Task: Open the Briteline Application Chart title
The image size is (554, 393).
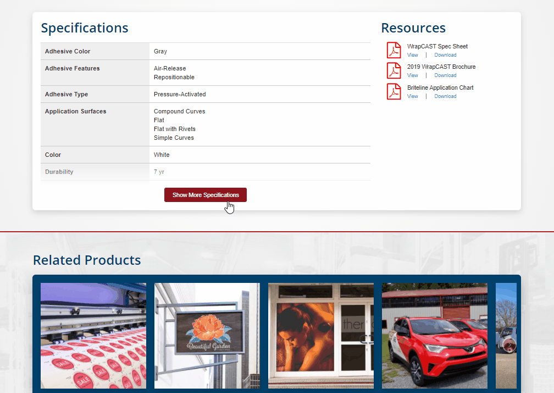Action: (x=440, y=88)
